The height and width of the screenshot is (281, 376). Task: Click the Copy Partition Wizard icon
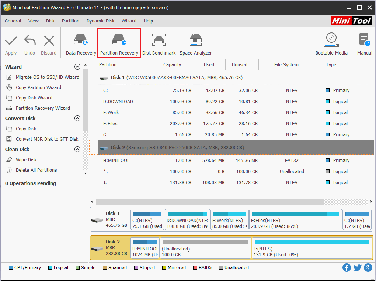pyautogui.click(x=9, y=87)
